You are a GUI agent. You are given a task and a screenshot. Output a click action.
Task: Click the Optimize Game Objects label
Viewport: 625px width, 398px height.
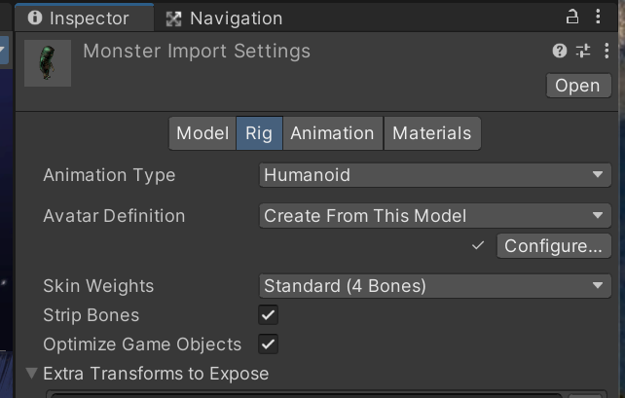pos(142,344)
